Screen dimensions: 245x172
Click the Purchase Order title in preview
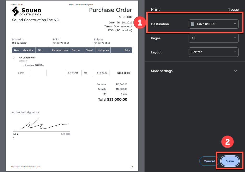pyautogui.click(x=110, y=10)
